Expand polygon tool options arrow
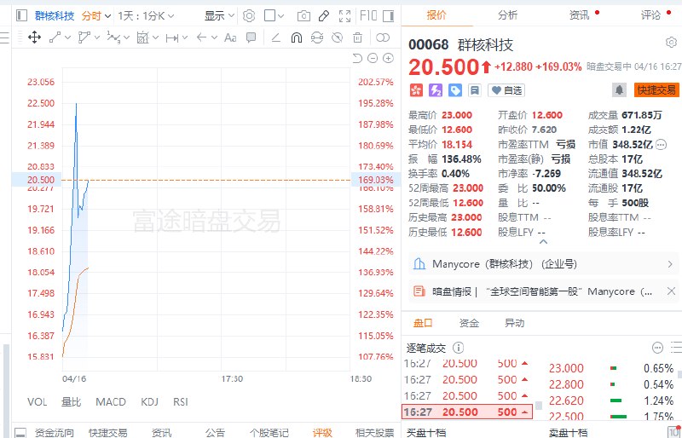Viewport: 682px width, 438px height. click(x=97, y=37)
